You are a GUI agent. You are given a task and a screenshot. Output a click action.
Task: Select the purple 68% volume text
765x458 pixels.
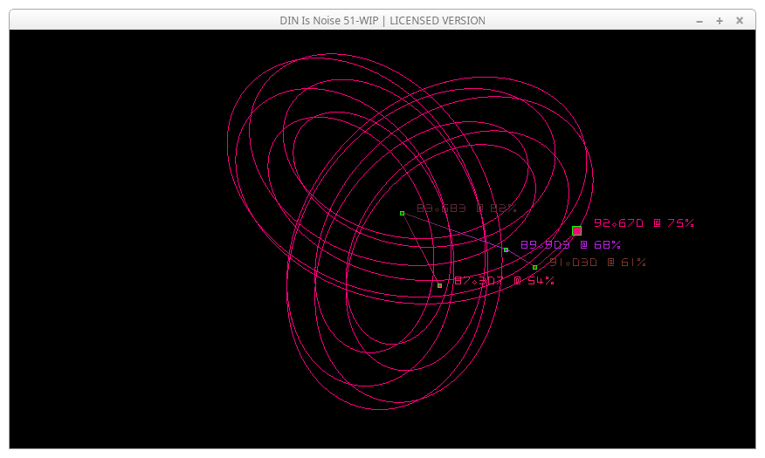pos(607,245)
